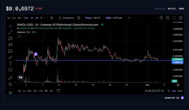Select the 1h timeframe
This screenshot has width=189, height=110.
click(32, 18)
